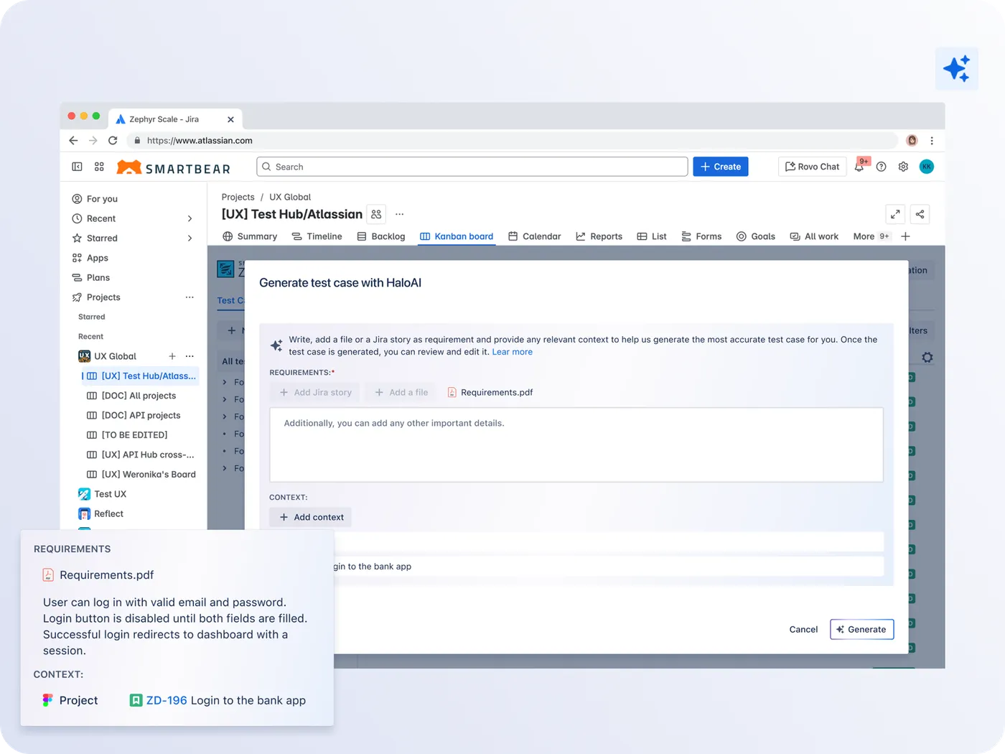
Task: Open Rovo Chat
Action: coord(812,167)
